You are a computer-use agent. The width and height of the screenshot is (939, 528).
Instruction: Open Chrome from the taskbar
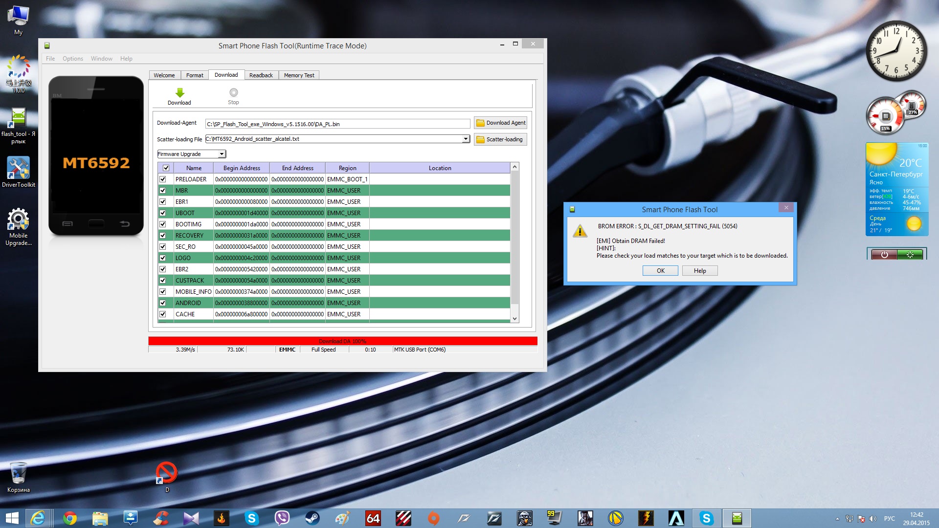(x=70, y=518)
